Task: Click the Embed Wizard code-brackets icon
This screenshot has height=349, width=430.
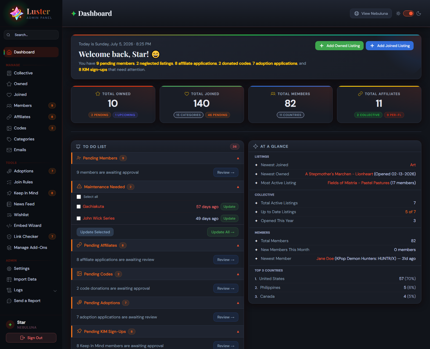Action: point(9,226)
